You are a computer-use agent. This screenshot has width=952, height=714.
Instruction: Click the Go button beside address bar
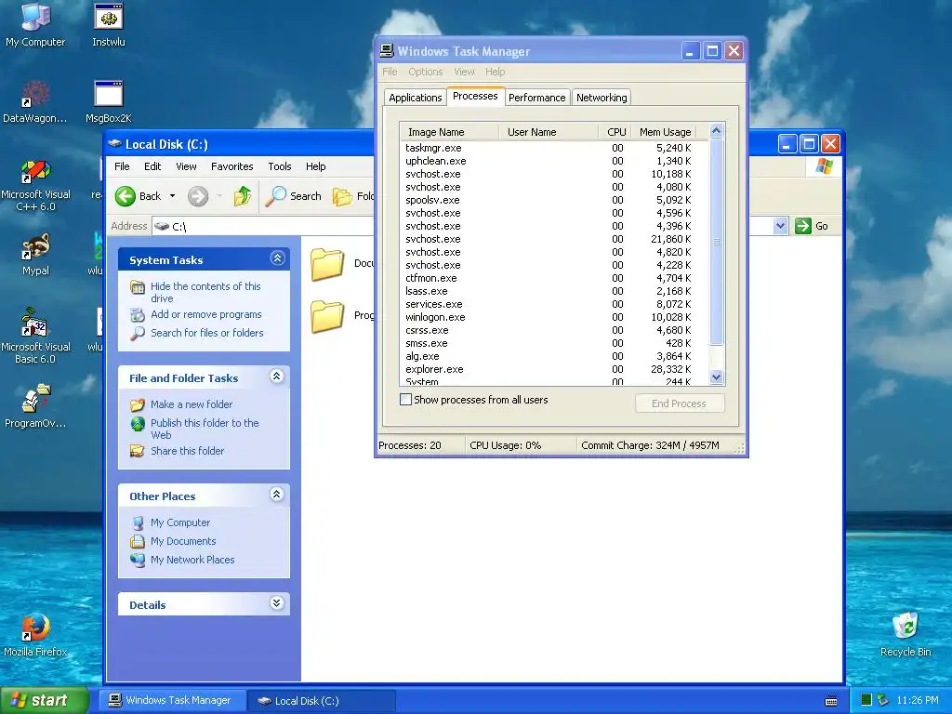click(812, 226)
